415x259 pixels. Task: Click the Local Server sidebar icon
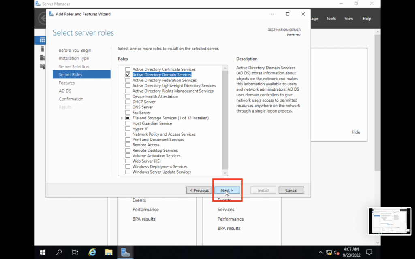[43, 49]
